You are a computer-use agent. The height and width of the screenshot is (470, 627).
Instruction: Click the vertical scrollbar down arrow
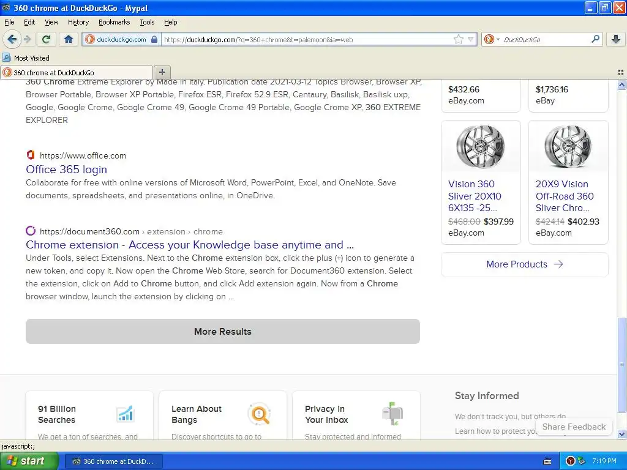click(x=621, y=434)
